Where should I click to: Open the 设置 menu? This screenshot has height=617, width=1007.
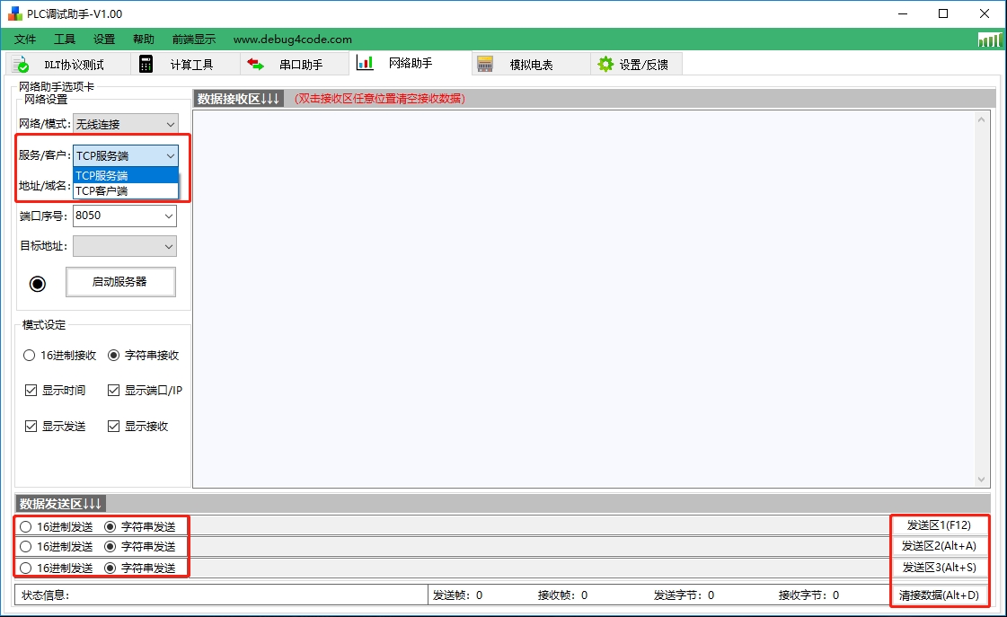[x=103, y=40]
